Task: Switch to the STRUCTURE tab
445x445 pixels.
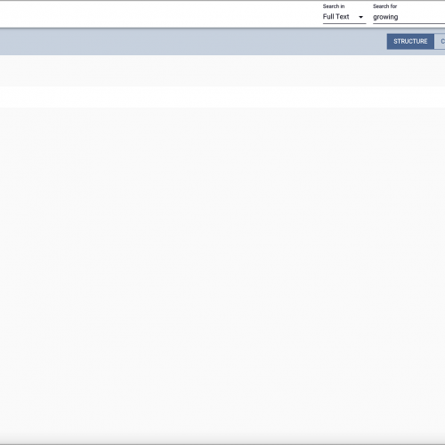Action: (410, 41)
